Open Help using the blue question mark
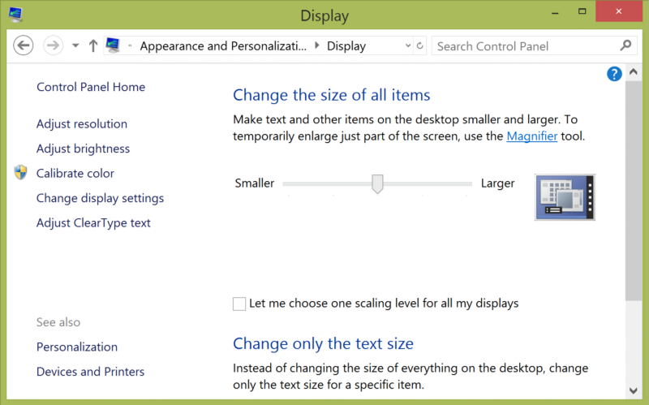Screen dimensions: 649x405 coord(614,75)
